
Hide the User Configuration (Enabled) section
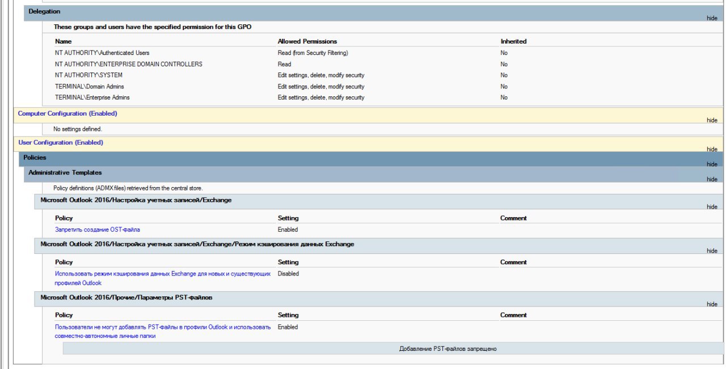pyautogui.click(x=712, y=149)
